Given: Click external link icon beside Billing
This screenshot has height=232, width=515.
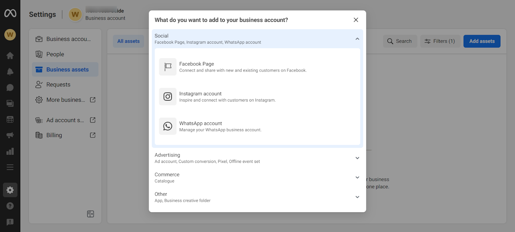Looking at the screenshot, I should (x=93, y=135).
